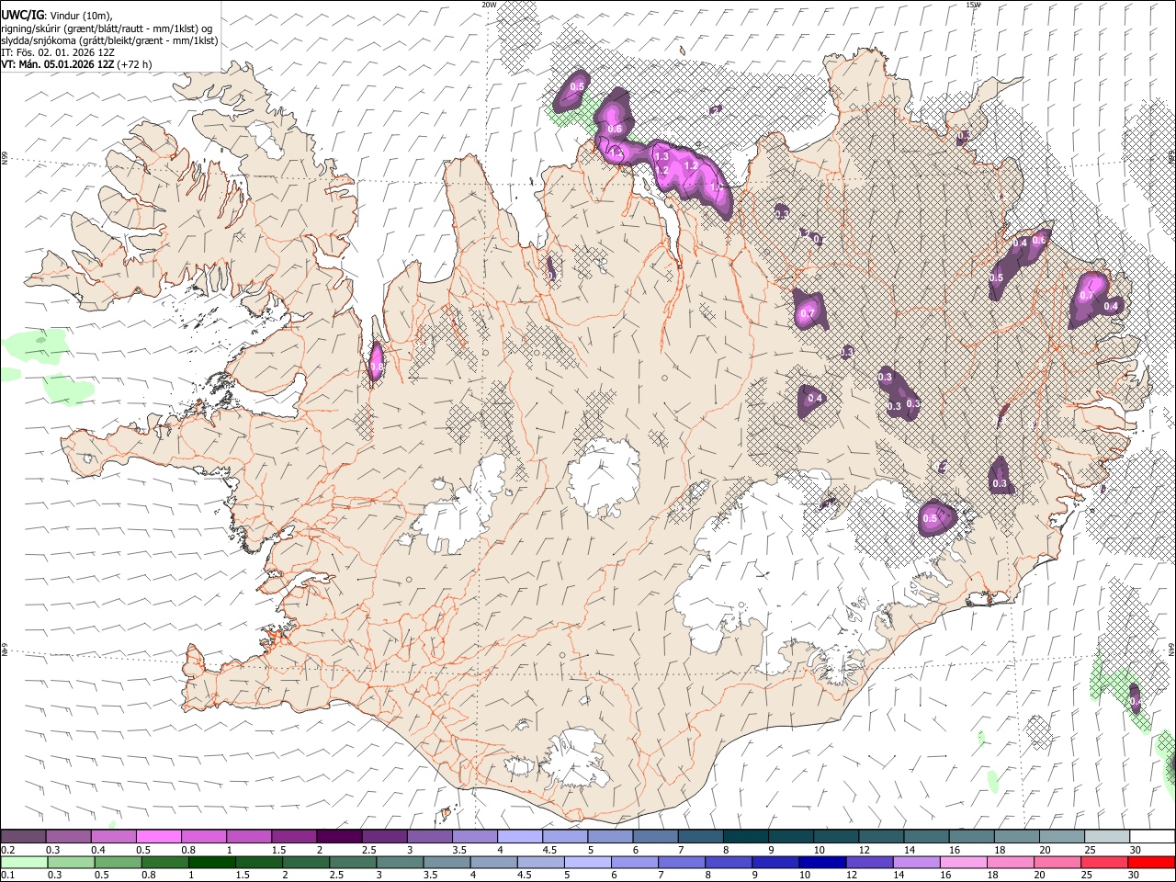1176x882 pixels.
Task: Click the valid time 'VT: Mán. 05.01.2026 12Z (+72 h)'
Action: [76, 64]
